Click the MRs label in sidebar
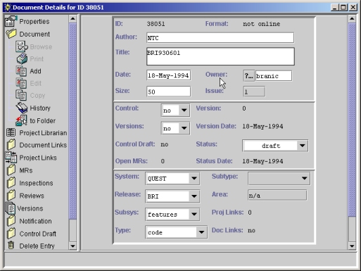The height and width of the screenshot is (271, 361). [26, 170]
